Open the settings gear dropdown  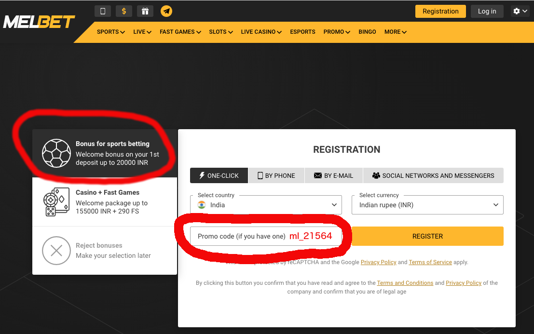coord(520,11)
